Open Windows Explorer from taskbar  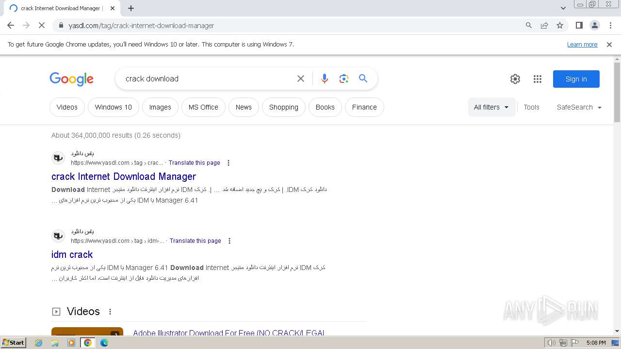pos(55,343)
